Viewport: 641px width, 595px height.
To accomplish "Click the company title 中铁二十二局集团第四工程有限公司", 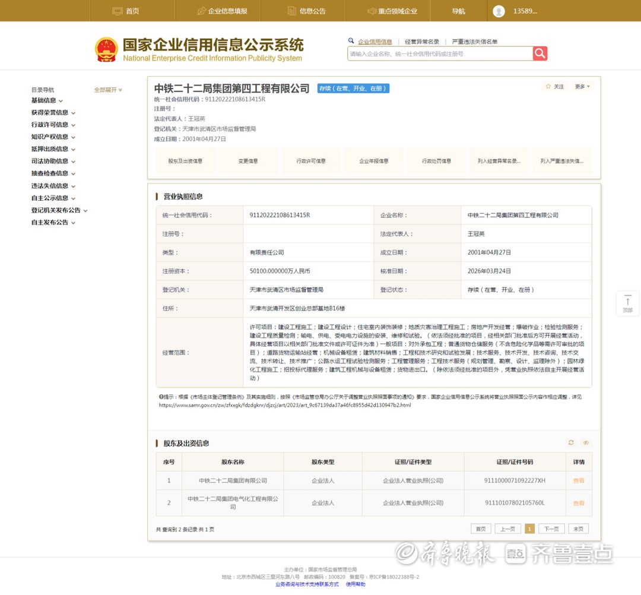I will tap(232, 88).
